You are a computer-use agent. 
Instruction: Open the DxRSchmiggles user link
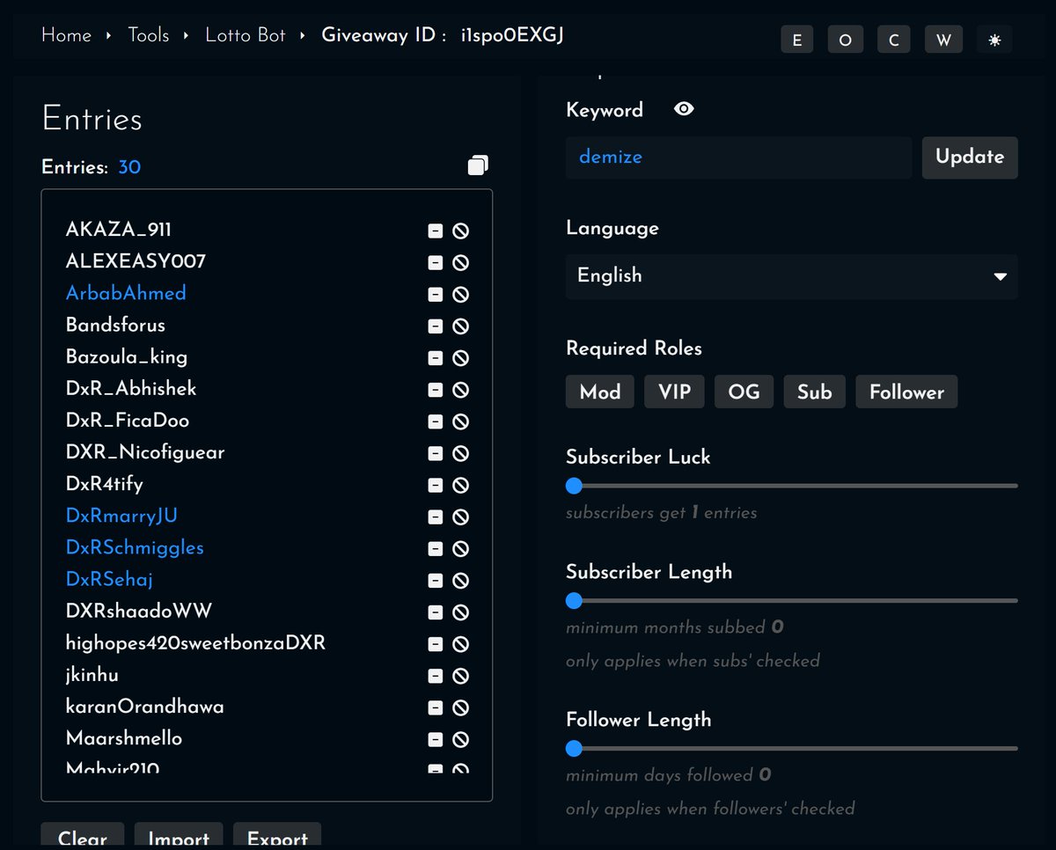coord(135,547)
